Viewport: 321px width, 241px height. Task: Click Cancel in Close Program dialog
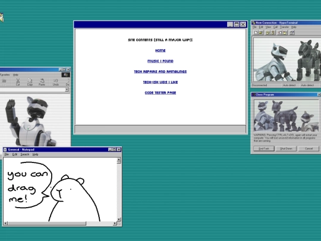coord(309,149)
